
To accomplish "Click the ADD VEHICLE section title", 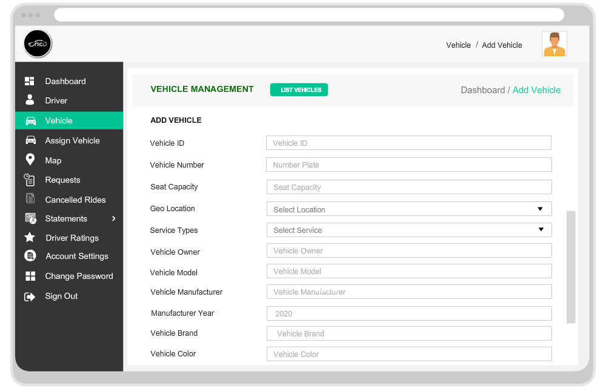I will pos(176,120).
